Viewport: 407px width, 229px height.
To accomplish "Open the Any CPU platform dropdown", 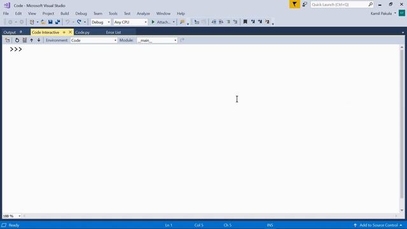I will click(x=130, y=22).
